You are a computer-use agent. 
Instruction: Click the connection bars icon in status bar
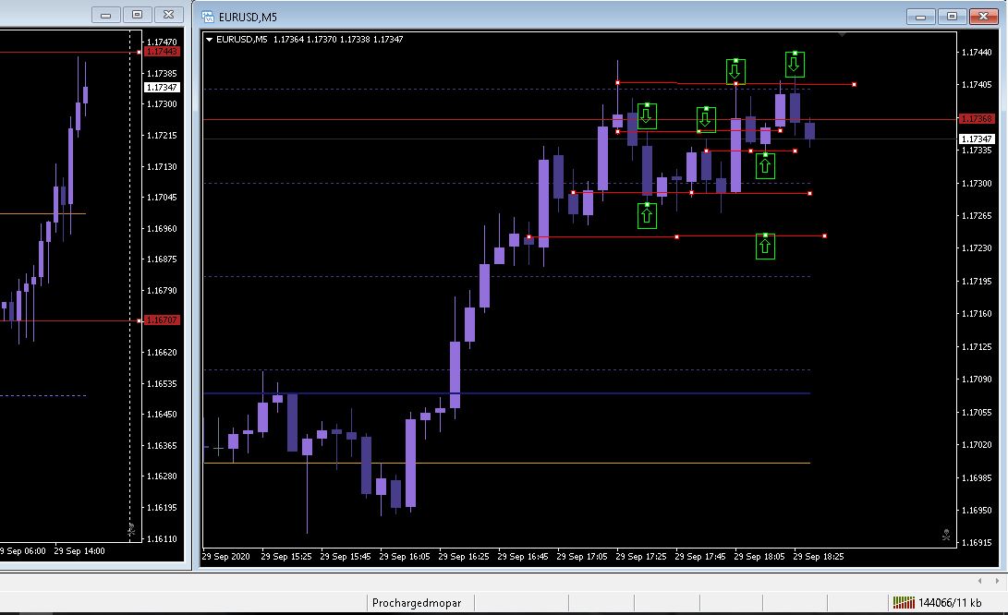click(x=904, y=603)
